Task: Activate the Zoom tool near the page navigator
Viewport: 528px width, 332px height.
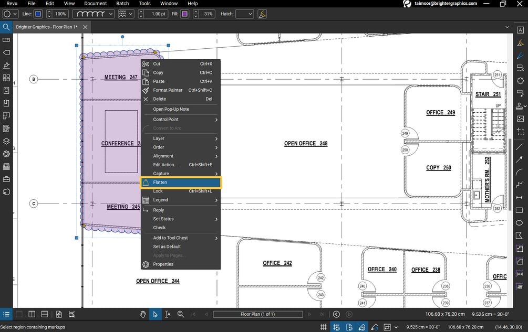Action: [180, 314]
